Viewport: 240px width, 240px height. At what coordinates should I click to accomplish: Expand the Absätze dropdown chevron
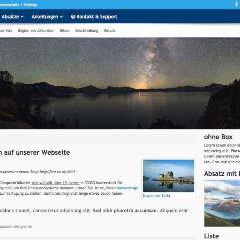pos(22,17)
